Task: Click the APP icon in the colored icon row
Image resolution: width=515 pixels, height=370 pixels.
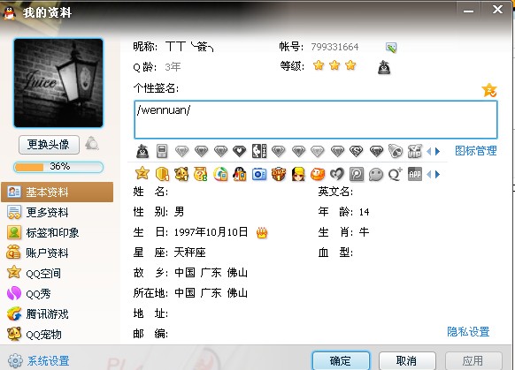Action: click(x=414, y=174)
